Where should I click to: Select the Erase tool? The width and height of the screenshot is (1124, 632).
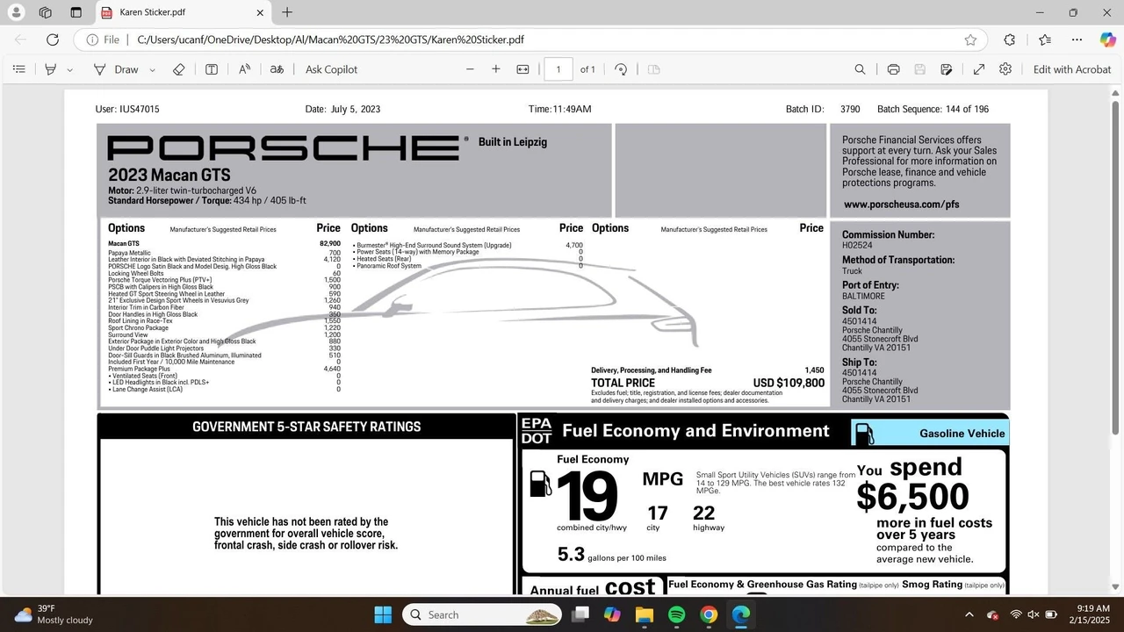[178, 69]
